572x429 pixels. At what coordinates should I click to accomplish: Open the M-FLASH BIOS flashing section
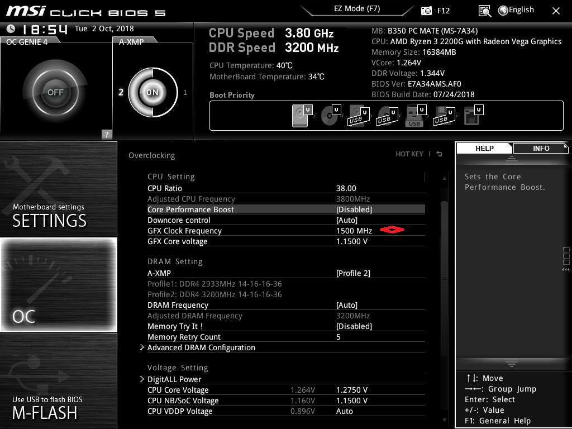click(58, 381)
